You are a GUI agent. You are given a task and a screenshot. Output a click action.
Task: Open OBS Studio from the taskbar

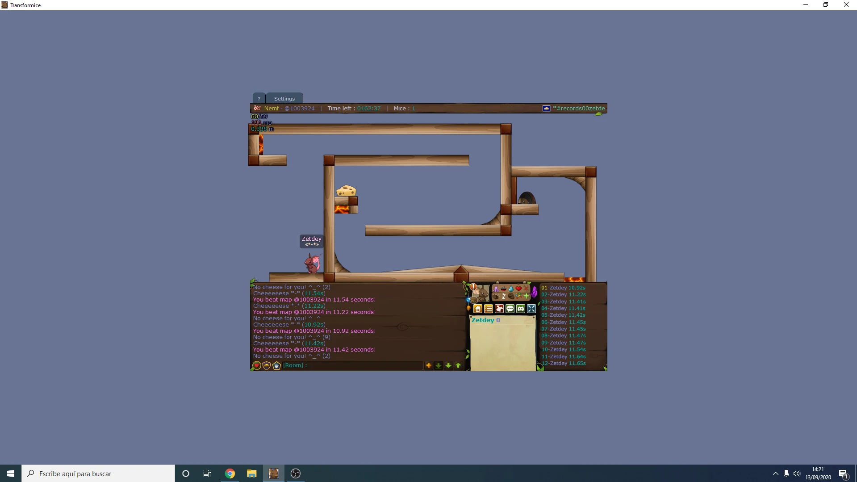296,474
